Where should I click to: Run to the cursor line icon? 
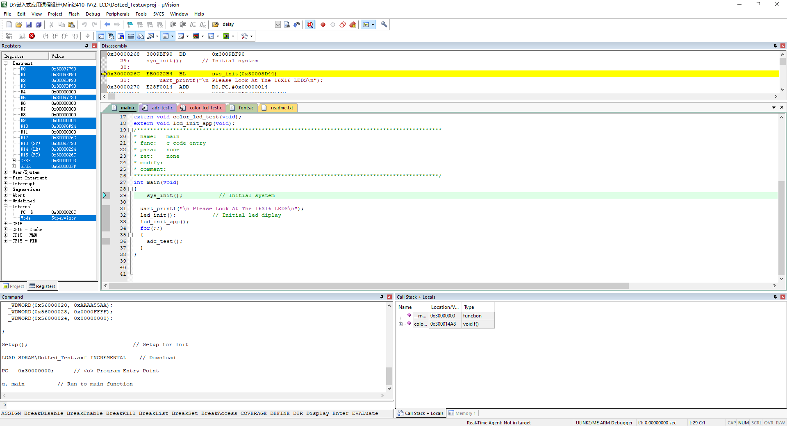click(75, 36)
